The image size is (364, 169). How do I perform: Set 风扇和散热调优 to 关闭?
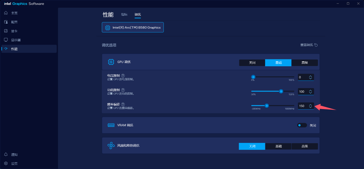(252, 146)
